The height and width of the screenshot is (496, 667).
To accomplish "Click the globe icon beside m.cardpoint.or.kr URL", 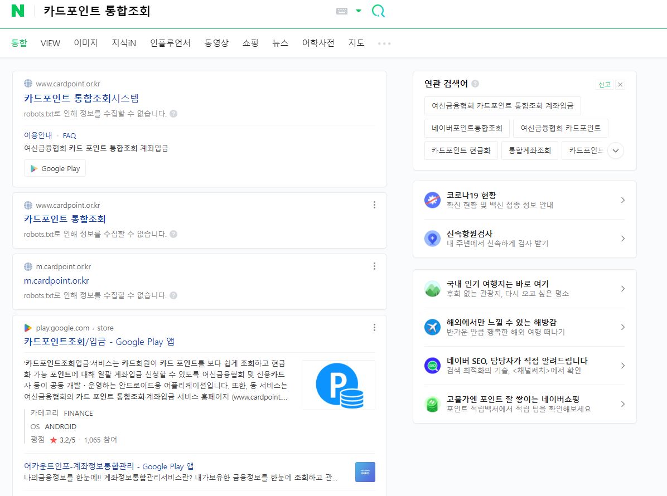I will click(28, 266).
